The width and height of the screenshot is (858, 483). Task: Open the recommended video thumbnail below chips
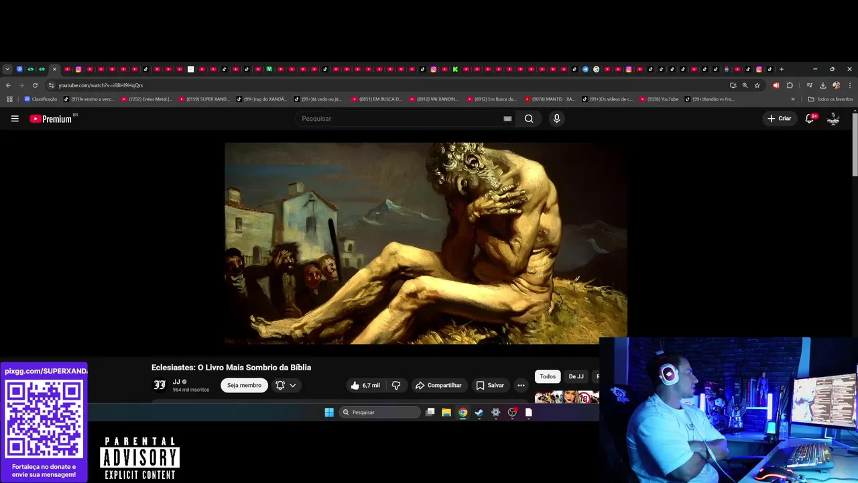tap(567, 396)
